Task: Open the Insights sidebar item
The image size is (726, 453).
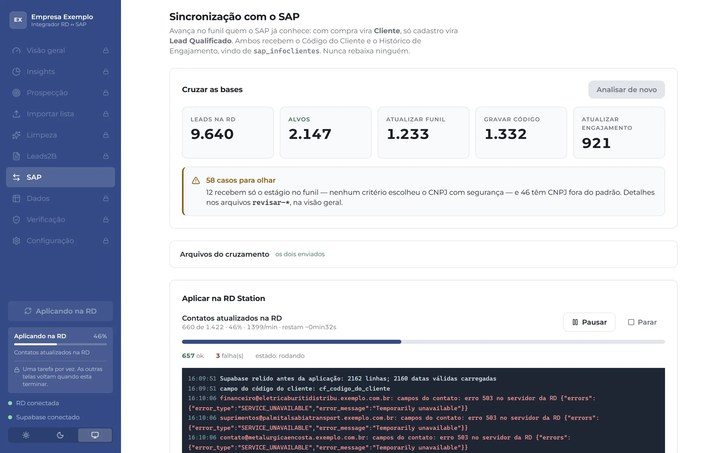Action: click(60, 72)
